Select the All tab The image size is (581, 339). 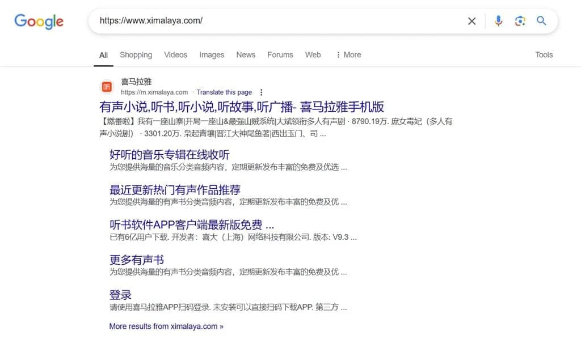(103, 55)
